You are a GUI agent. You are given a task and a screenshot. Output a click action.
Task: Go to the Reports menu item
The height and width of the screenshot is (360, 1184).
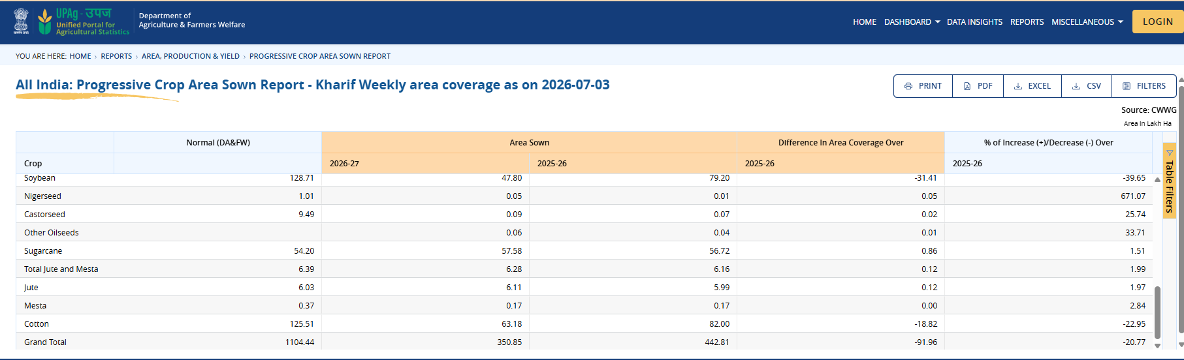[x=1027, y=22]
